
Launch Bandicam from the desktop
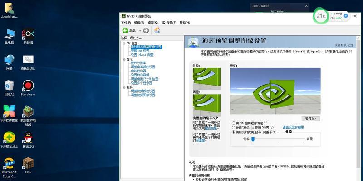click(28, 88)
